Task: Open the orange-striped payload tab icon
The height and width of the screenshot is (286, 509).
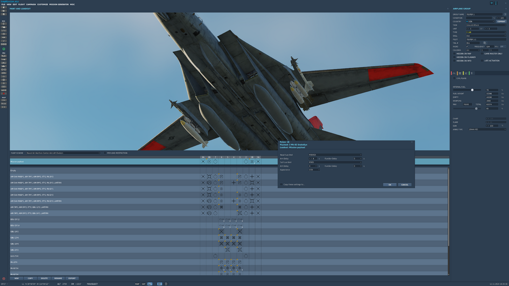Action: point(460,73)
